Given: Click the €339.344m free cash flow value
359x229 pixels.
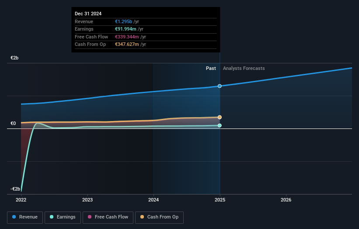Looking at the screenshot, I should (x=127, y=37).
